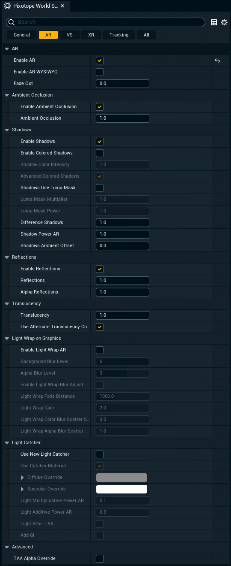Select the General filter button

(22, 35)
